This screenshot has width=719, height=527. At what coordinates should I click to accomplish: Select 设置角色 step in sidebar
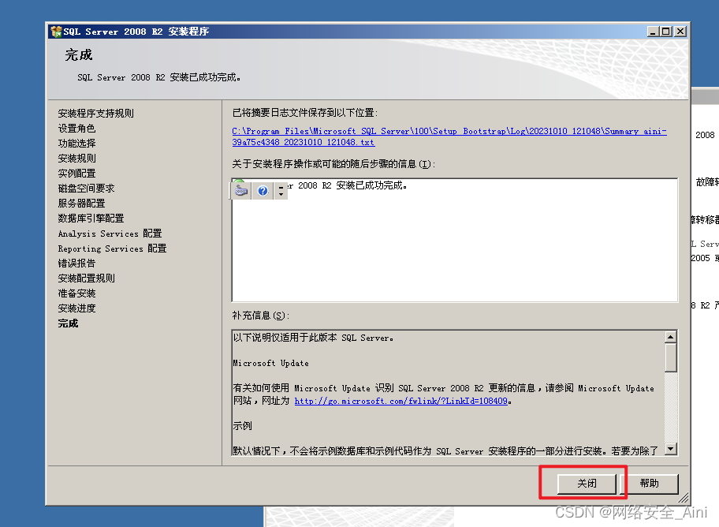coord(76,129)
